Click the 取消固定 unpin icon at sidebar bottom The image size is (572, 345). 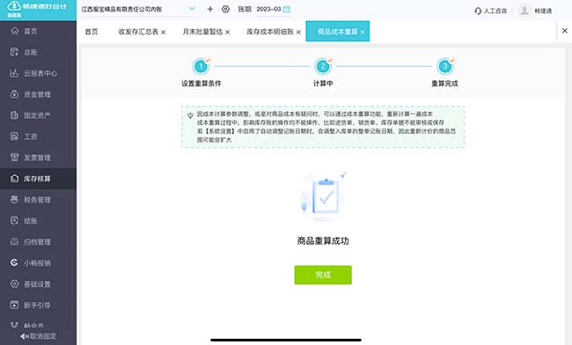[x=25, y=336]
